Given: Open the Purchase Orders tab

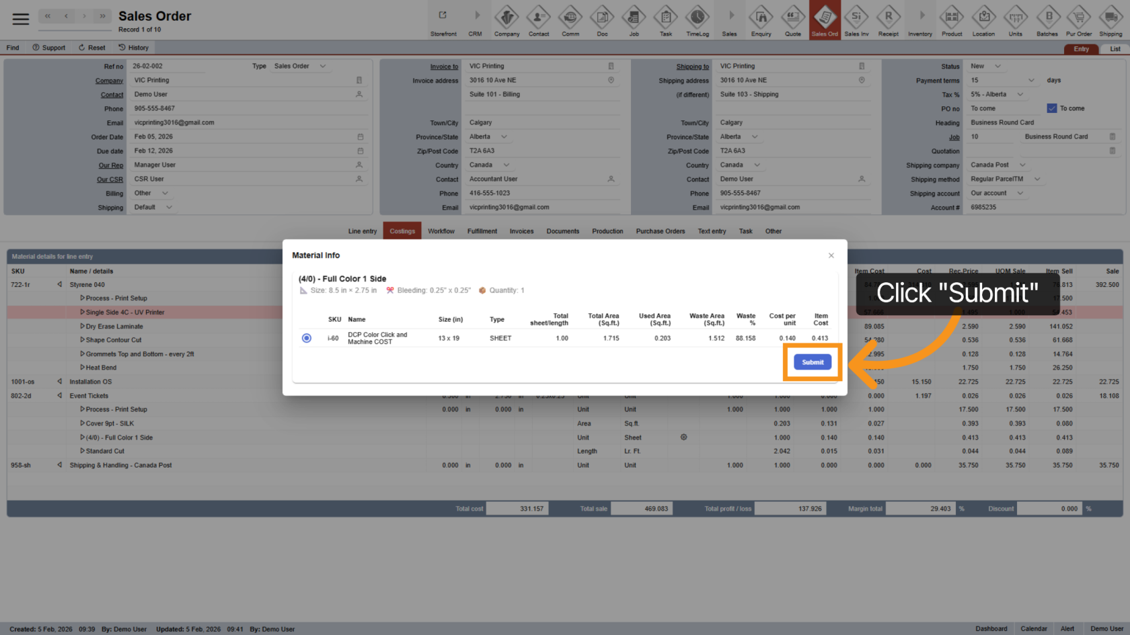Looking at the screenshot, I should (x=660, y=231).
